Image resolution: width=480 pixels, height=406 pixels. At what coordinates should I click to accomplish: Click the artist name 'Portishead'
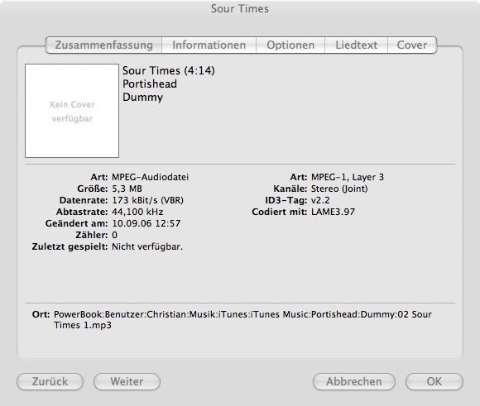tap(150, 84)
